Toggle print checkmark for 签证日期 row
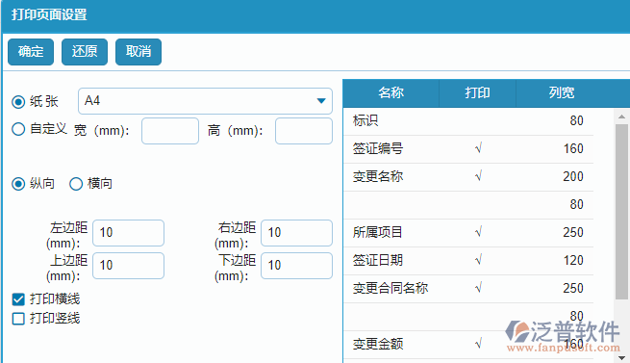 point(478,260)
